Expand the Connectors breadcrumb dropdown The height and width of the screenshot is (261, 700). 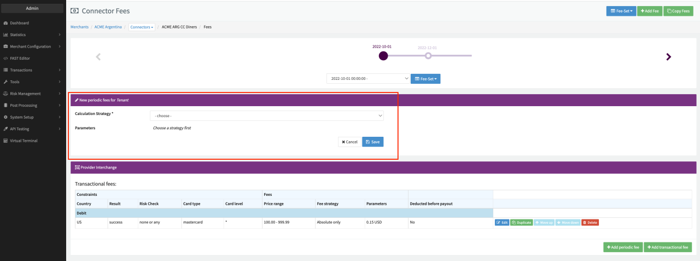click(x=142, y=27)
